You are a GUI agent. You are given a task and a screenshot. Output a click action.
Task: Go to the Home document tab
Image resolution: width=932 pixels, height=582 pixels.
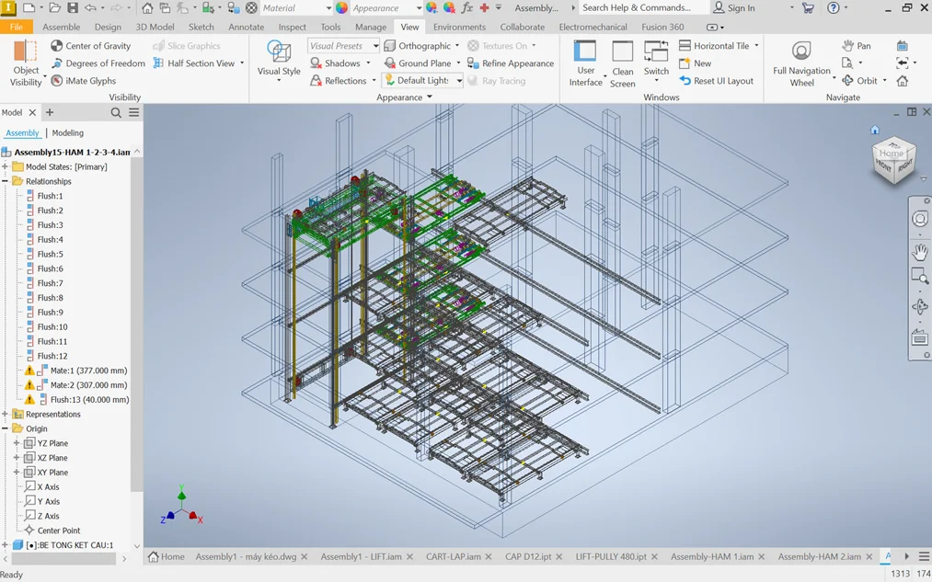pos(167,556)
